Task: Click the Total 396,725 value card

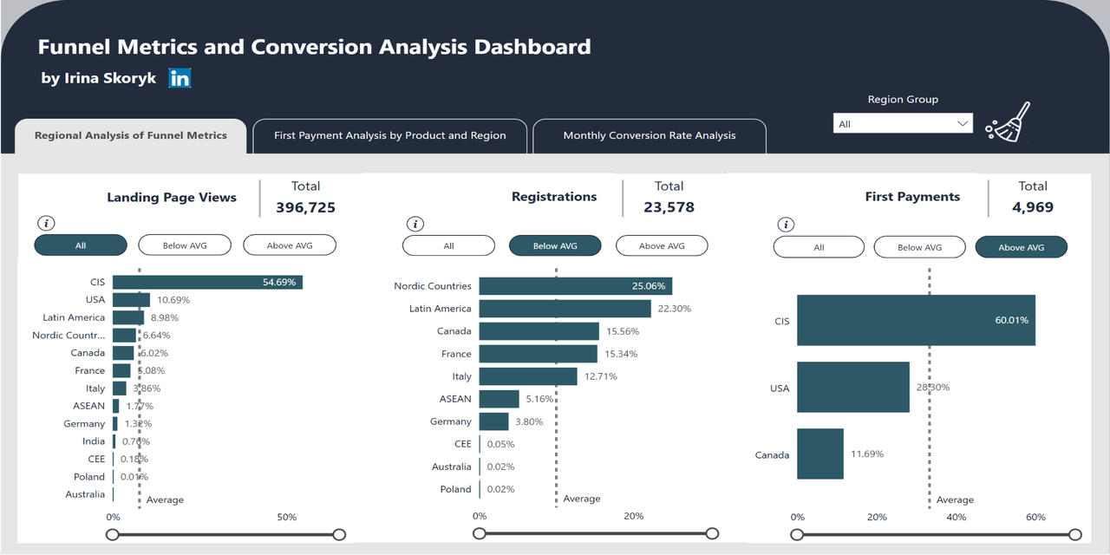Action: [x=305, y=197]
